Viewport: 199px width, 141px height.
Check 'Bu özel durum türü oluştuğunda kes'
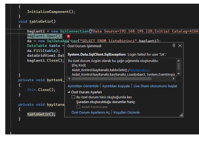(x=73, y=97)
